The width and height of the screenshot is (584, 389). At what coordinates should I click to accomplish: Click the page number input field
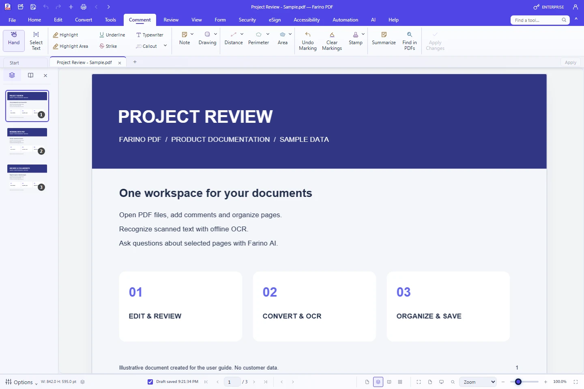click(x=232, y=382)
